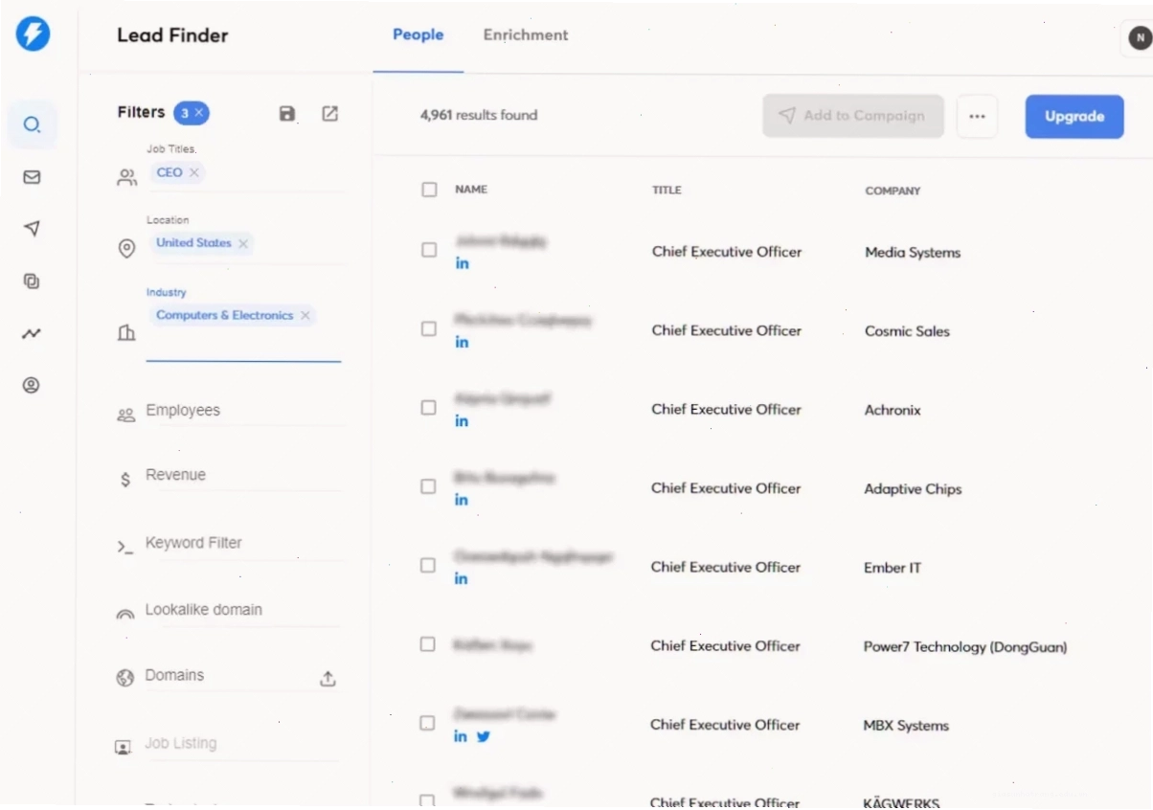Viewport: 1153px width, 810px height.
Task: Click the export filters icon
Action: 329,114
